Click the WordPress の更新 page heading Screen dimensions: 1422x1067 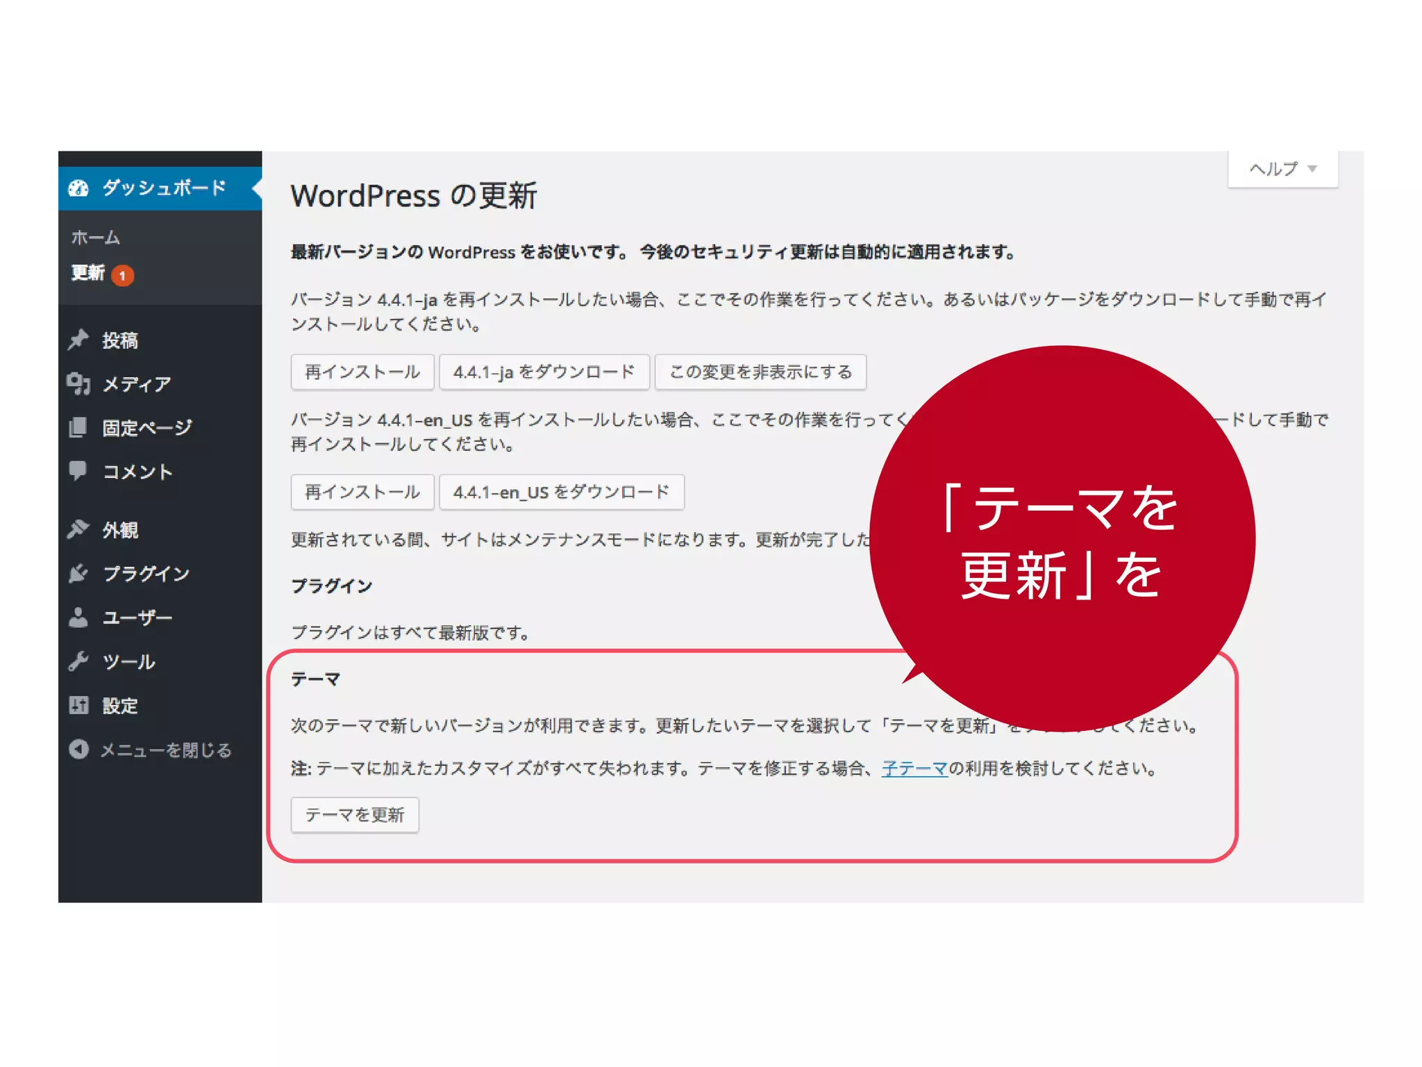pos(414,195)
